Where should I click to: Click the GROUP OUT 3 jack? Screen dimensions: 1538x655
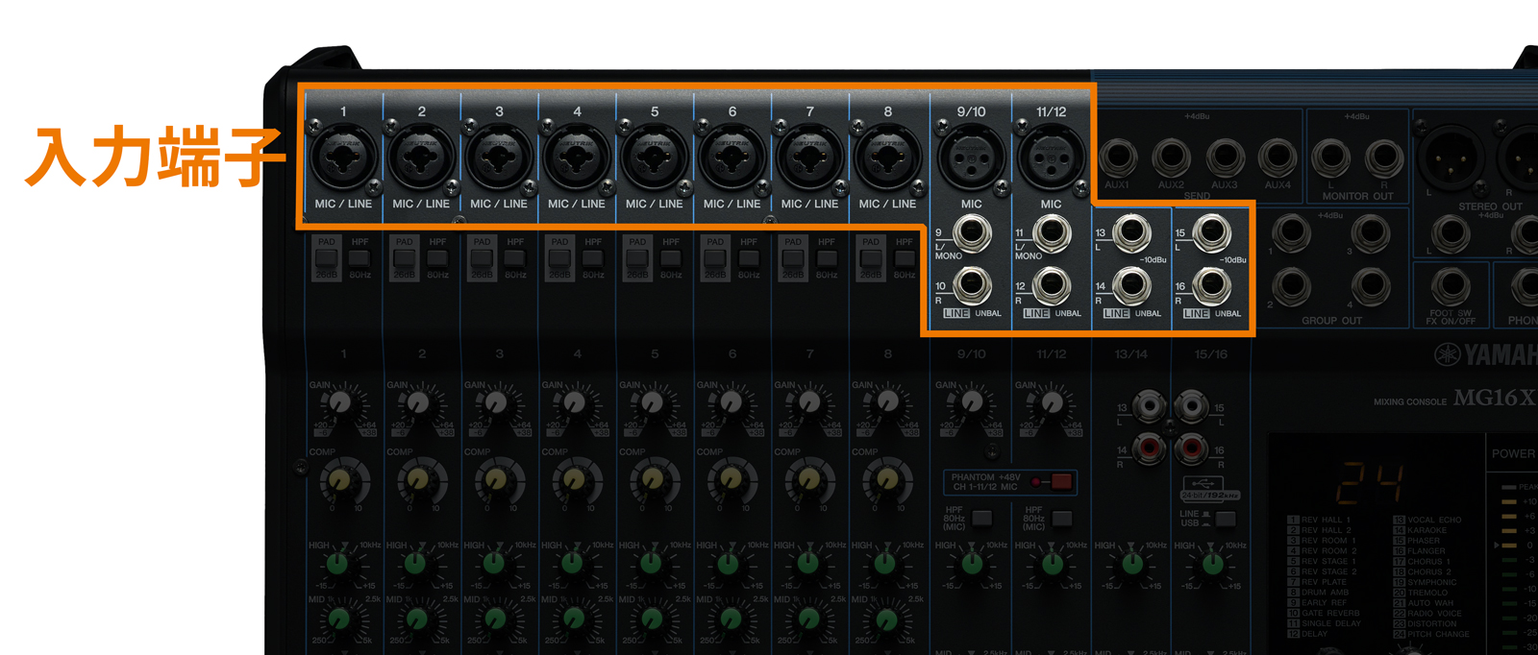(1371, 233)
